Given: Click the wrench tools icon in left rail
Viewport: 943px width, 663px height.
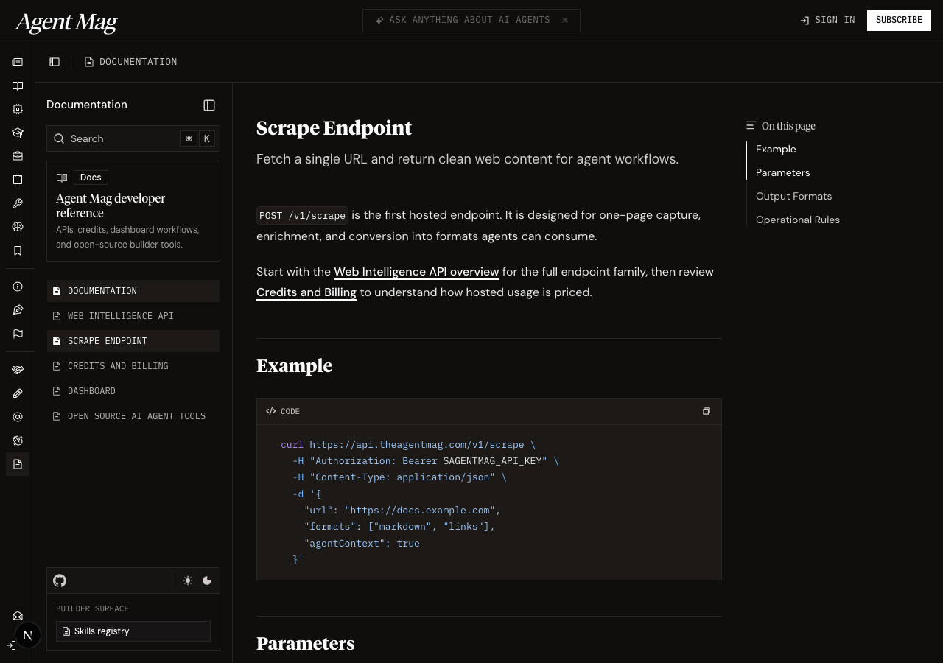Looking at the screenshot, I should click(18, 203).
